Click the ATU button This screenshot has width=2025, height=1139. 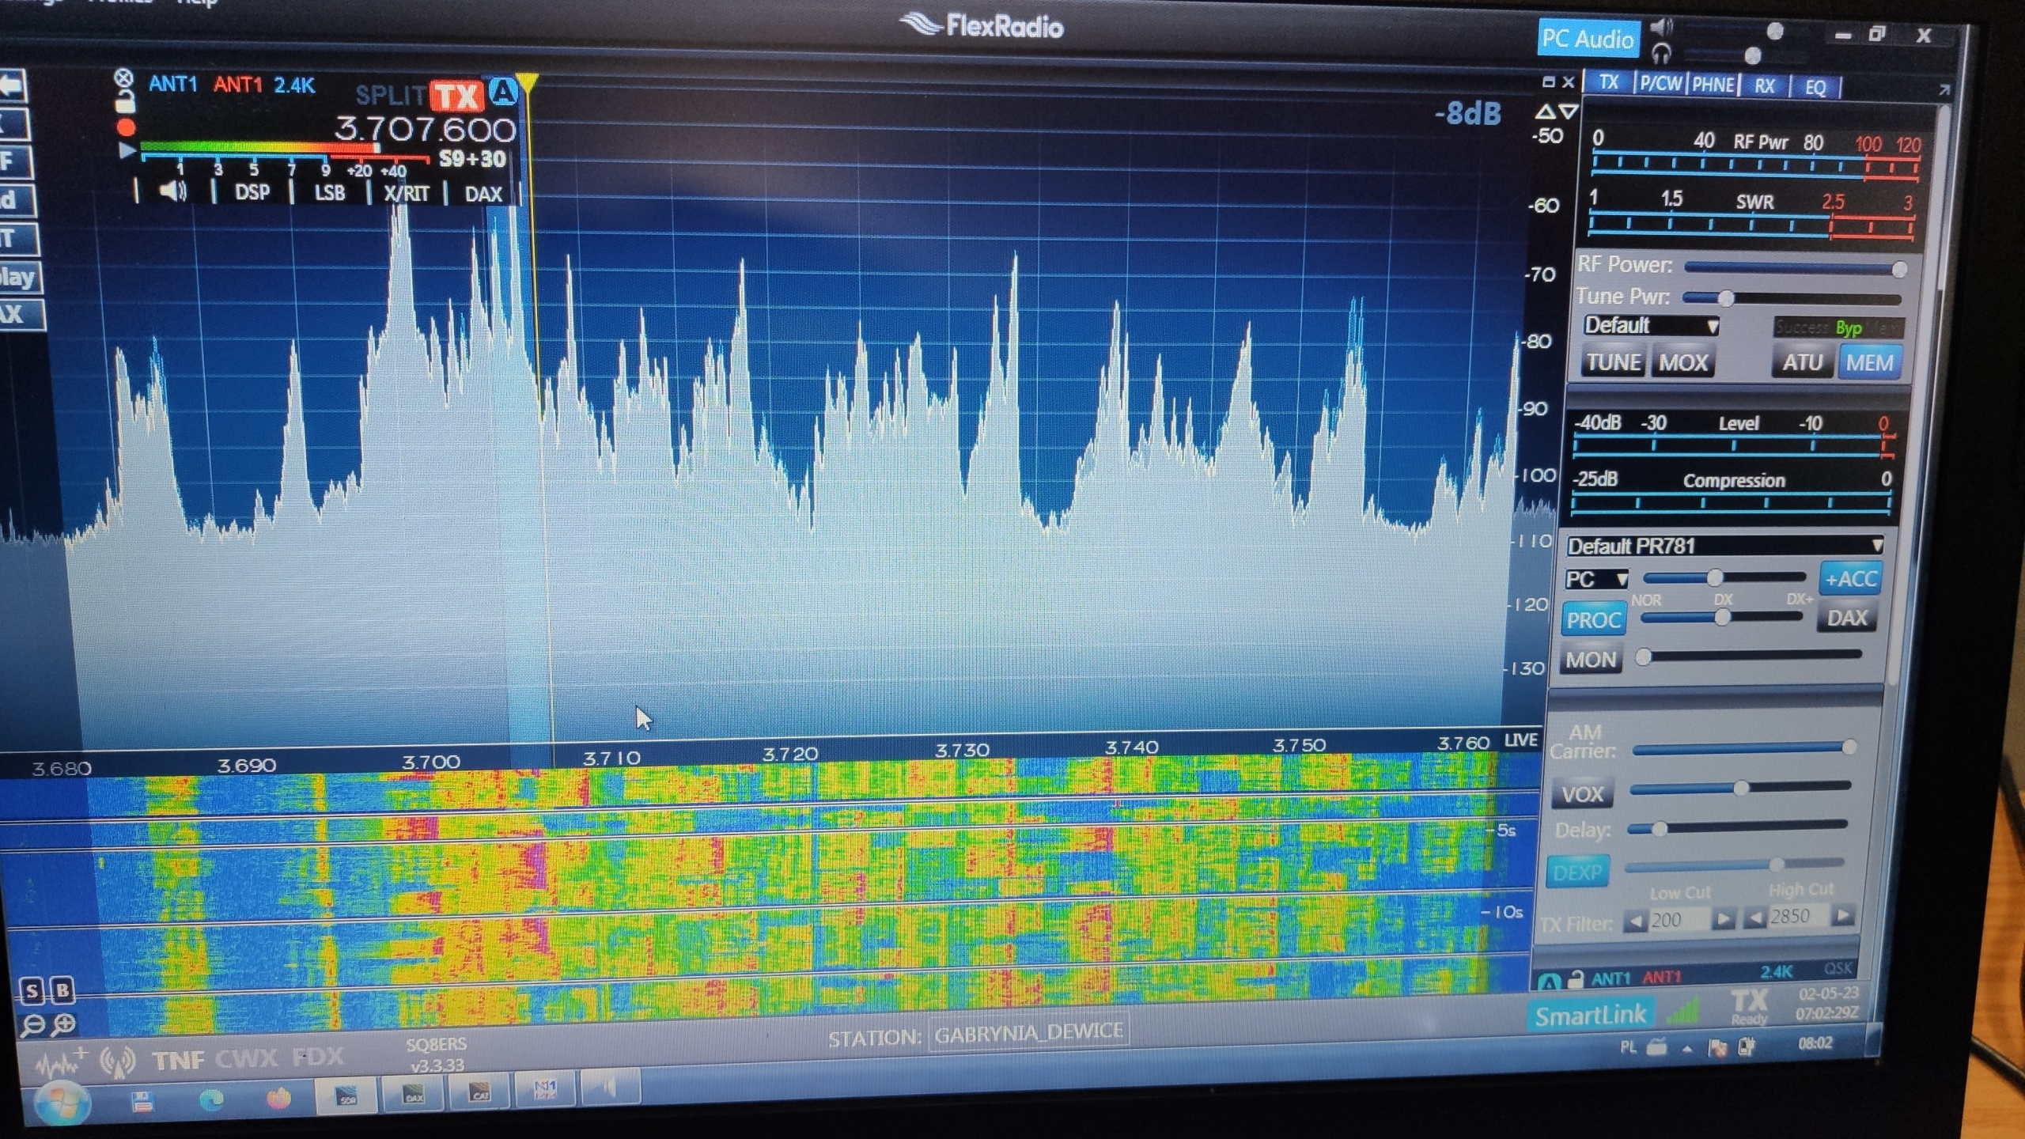[x=1802, y=362]
